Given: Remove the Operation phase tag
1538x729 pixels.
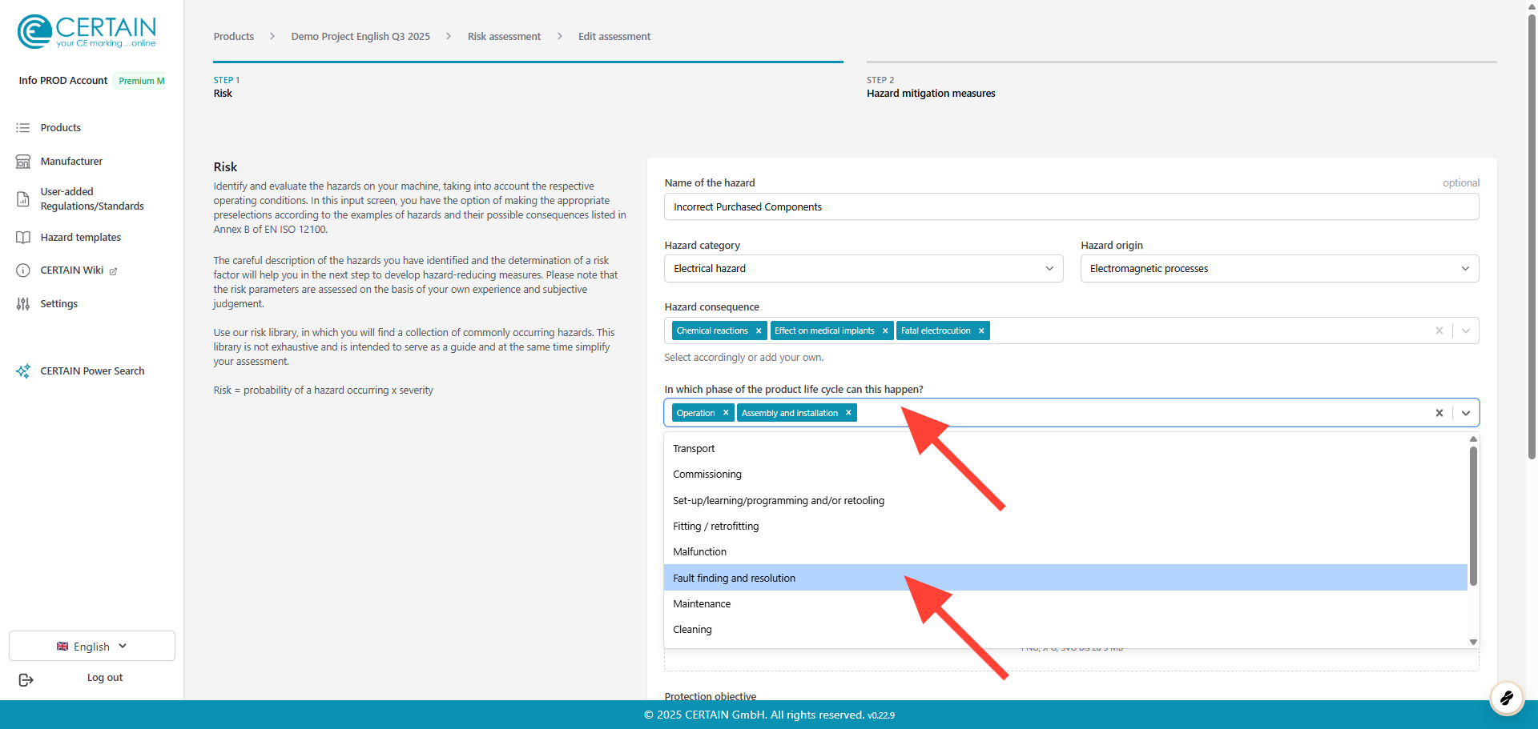Looking at the screenshot, I should (x=726, y=413).
